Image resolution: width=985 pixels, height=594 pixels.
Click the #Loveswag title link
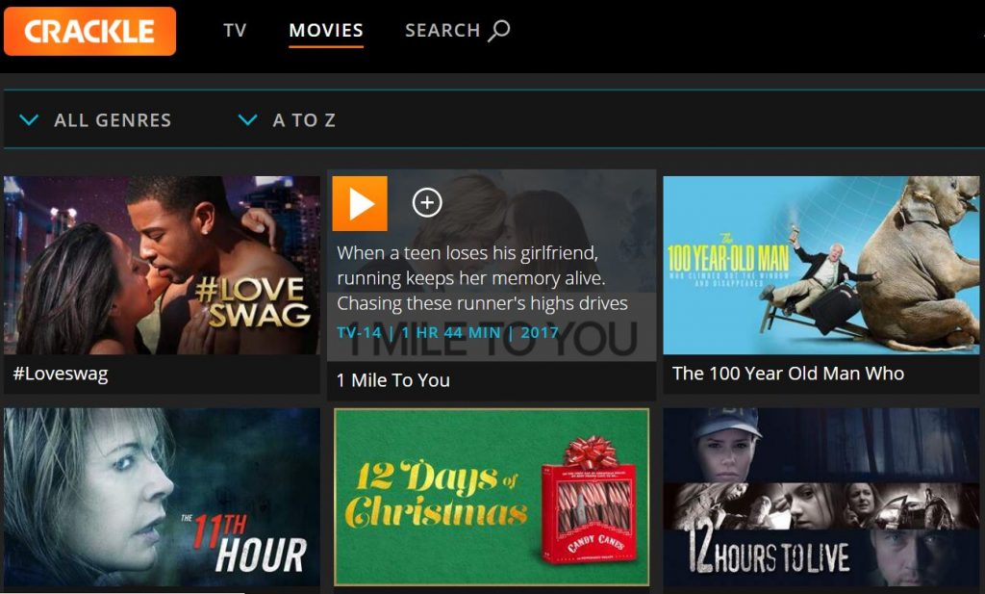point(61,374)
